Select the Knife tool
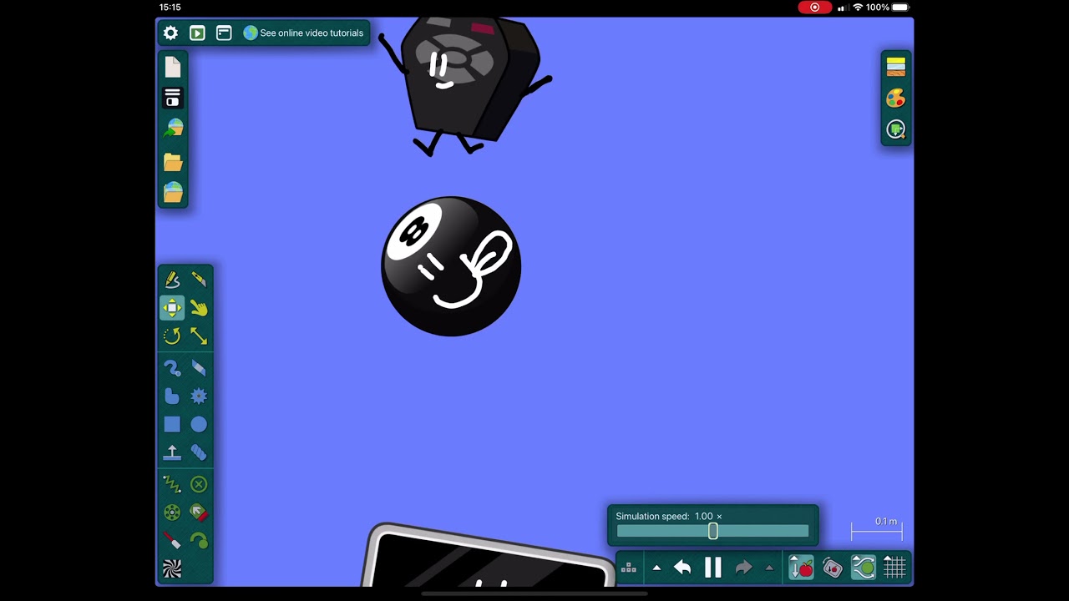Viewport: 1069px width, 601px height. point(199,280)
